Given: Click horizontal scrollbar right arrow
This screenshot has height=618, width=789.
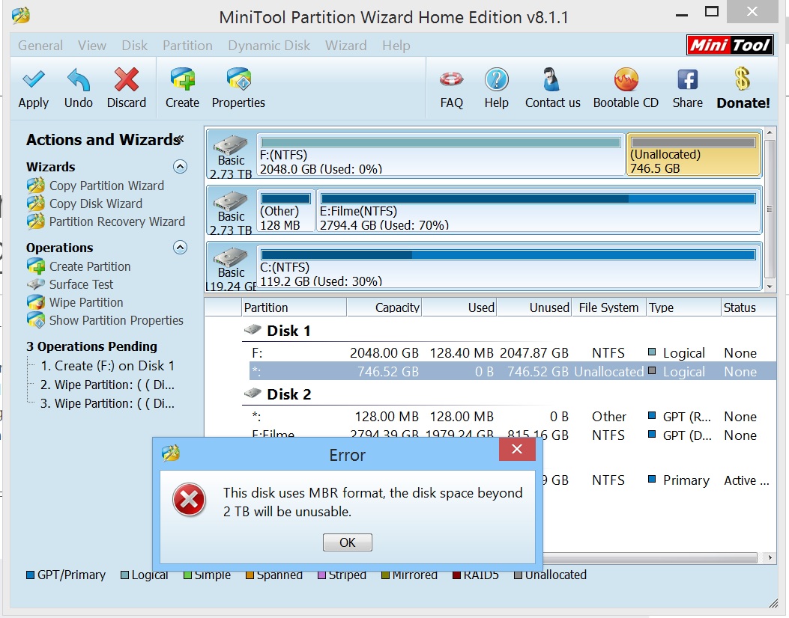Looking at the screenshot, I should tap(770, 557).
